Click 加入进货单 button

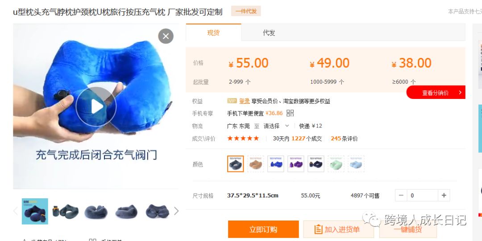pos(338,229)
